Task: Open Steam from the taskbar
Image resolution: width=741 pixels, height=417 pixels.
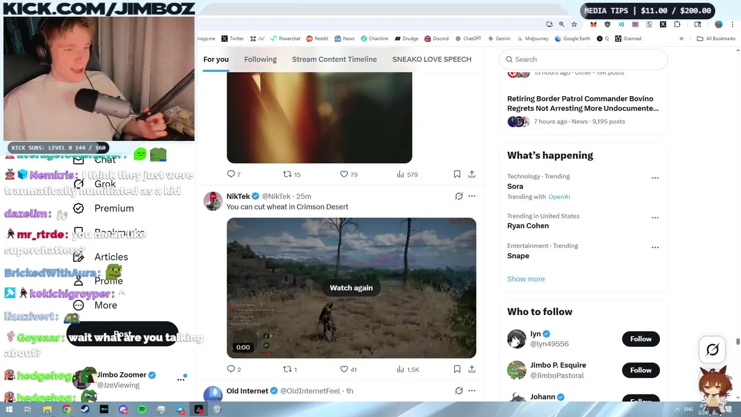Action: tap(85, 409)
